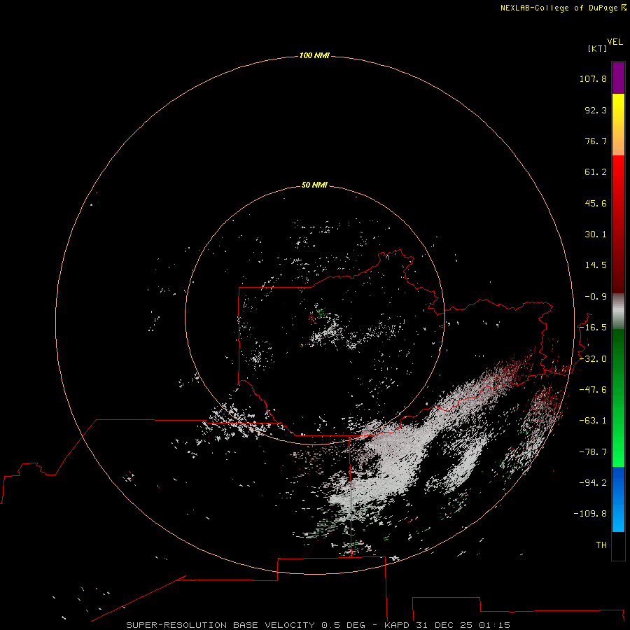Pick the gray near-zero segment of the scale
The image size is (630, 630).
click(618, 311)
